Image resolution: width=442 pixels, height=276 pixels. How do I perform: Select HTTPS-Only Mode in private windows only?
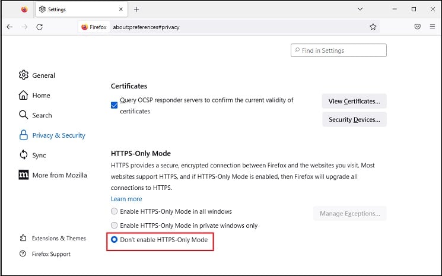tap(114, 226)
